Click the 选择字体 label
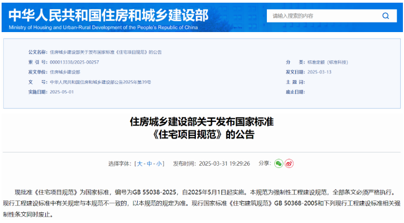The width and height of the screenshot is (404, 223). [x=120, y=164]
